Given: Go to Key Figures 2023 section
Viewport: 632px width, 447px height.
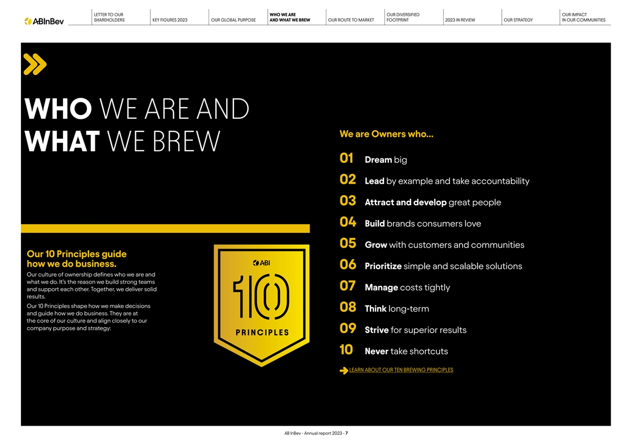Looking at the screenshot, I should point(170,20).
